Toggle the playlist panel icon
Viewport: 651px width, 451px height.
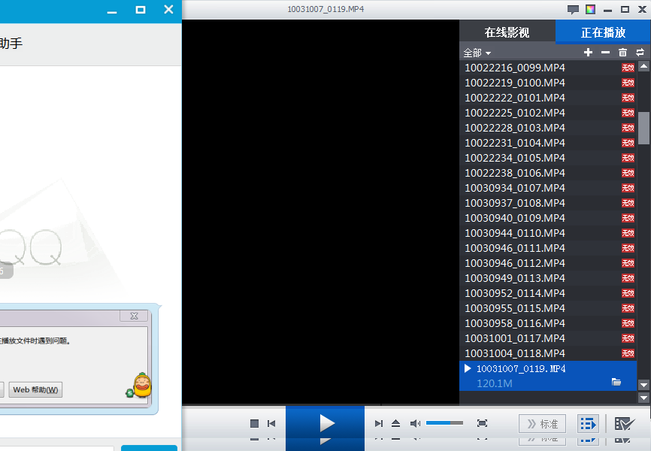(x=589, y=424)
